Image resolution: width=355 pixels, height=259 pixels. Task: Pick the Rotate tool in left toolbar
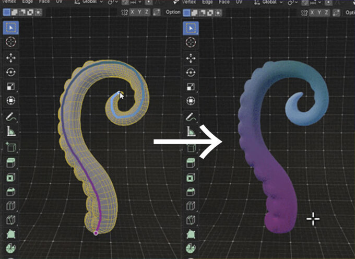10,73
